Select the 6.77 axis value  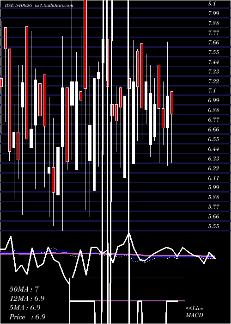click(213, 120)
